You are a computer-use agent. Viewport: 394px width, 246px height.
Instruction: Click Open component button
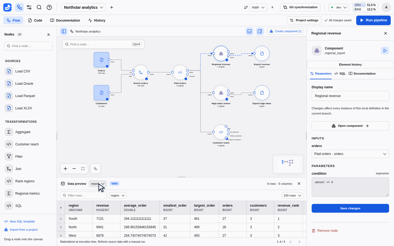pos(350,126)
